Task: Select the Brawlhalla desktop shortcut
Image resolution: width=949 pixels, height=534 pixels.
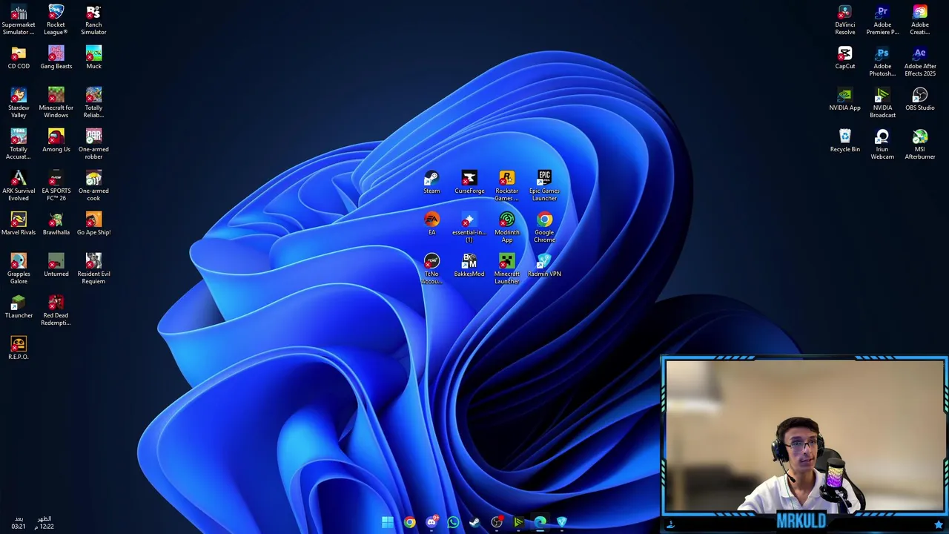Action: [x=56, y=224]
